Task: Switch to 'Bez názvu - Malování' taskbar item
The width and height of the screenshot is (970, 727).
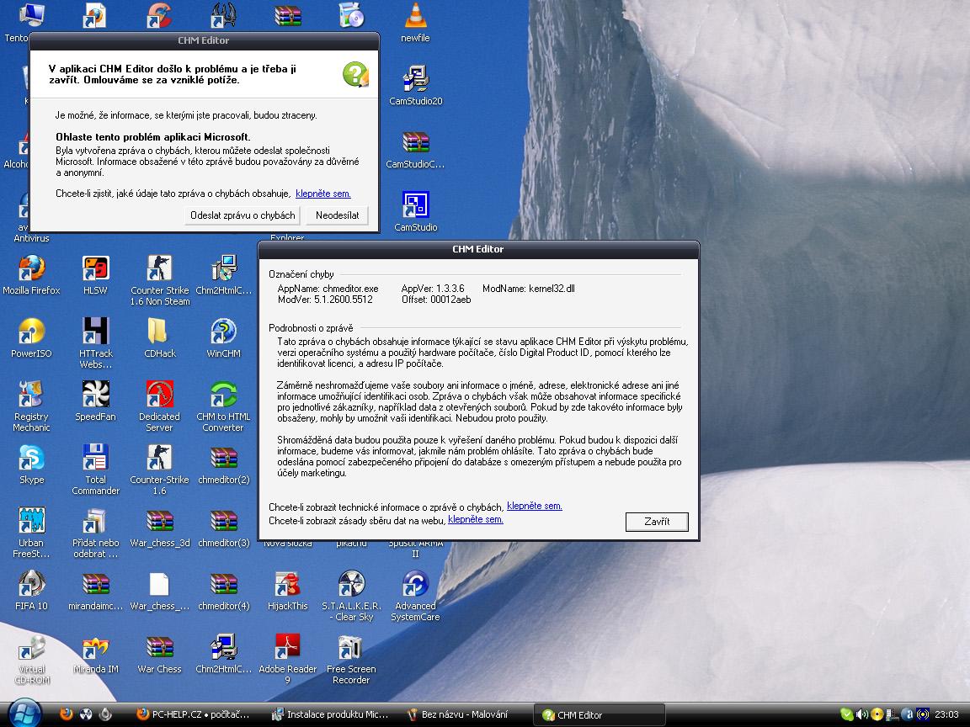Action: coord(465,714)
